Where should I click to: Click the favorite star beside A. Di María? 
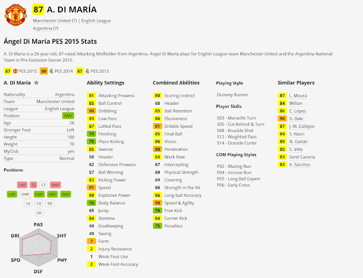(x=37, y=82)
